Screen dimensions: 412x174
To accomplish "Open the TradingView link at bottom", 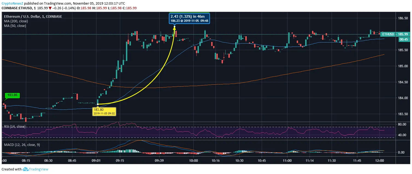I will [39, 169].
